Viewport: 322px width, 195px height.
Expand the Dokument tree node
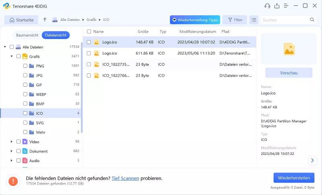[12, 151]
